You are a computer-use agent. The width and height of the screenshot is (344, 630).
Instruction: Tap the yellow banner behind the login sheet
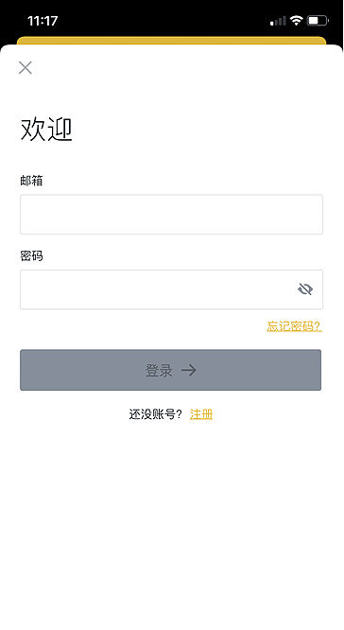tap(171, 40)
